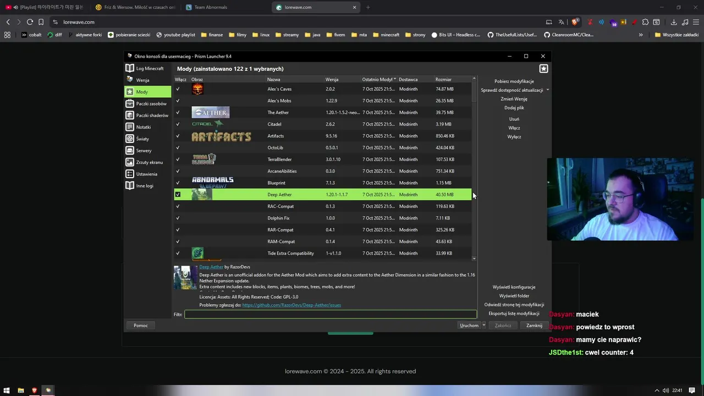Open the Inne logi sidebar icon
Viewport: 704px width, 396px height.
130,185
